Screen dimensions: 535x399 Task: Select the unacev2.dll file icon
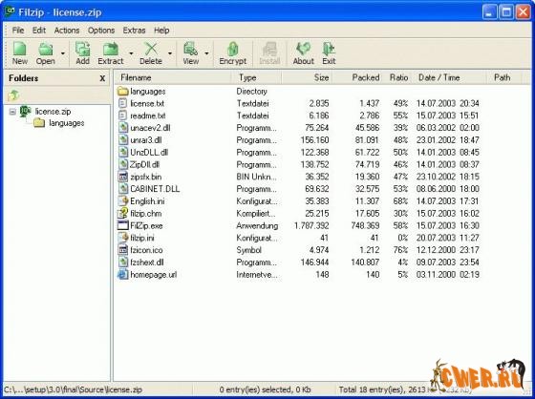click(122, 128)
